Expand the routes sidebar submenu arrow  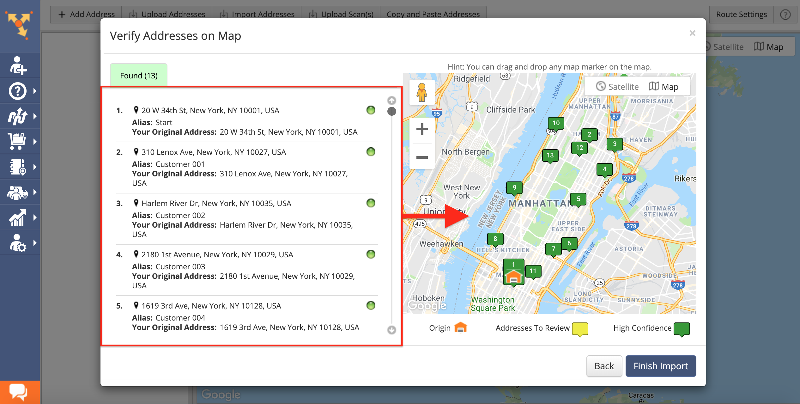pos(35,116)
